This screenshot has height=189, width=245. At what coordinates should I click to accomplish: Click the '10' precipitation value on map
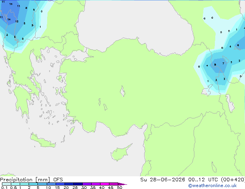click(x=17, y=21)
